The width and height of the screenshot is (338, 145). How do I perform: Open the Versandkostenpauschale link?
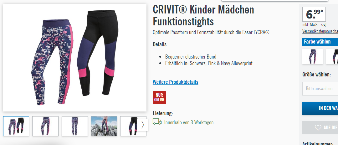coord(320,31)
